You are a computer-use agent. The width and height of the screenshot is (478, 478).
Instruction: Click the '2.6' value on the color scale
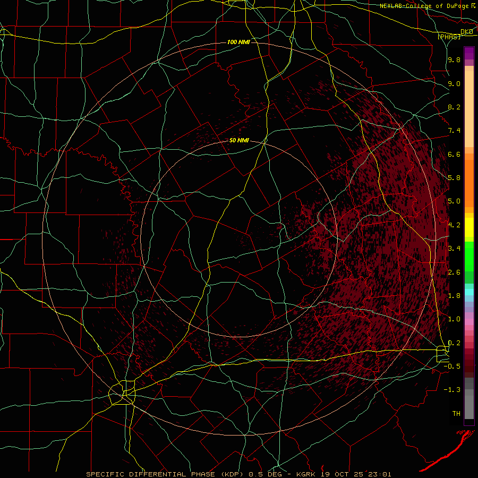point(454,272)
